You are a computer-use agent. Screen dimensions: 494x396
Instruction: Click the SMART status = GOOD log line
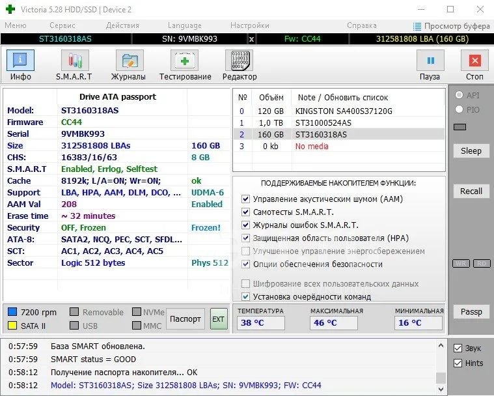coord(93,359)
